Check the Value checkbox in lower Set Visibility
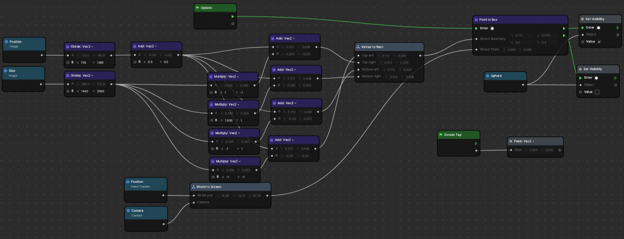The image size is (624, 239). pos(597,92)
